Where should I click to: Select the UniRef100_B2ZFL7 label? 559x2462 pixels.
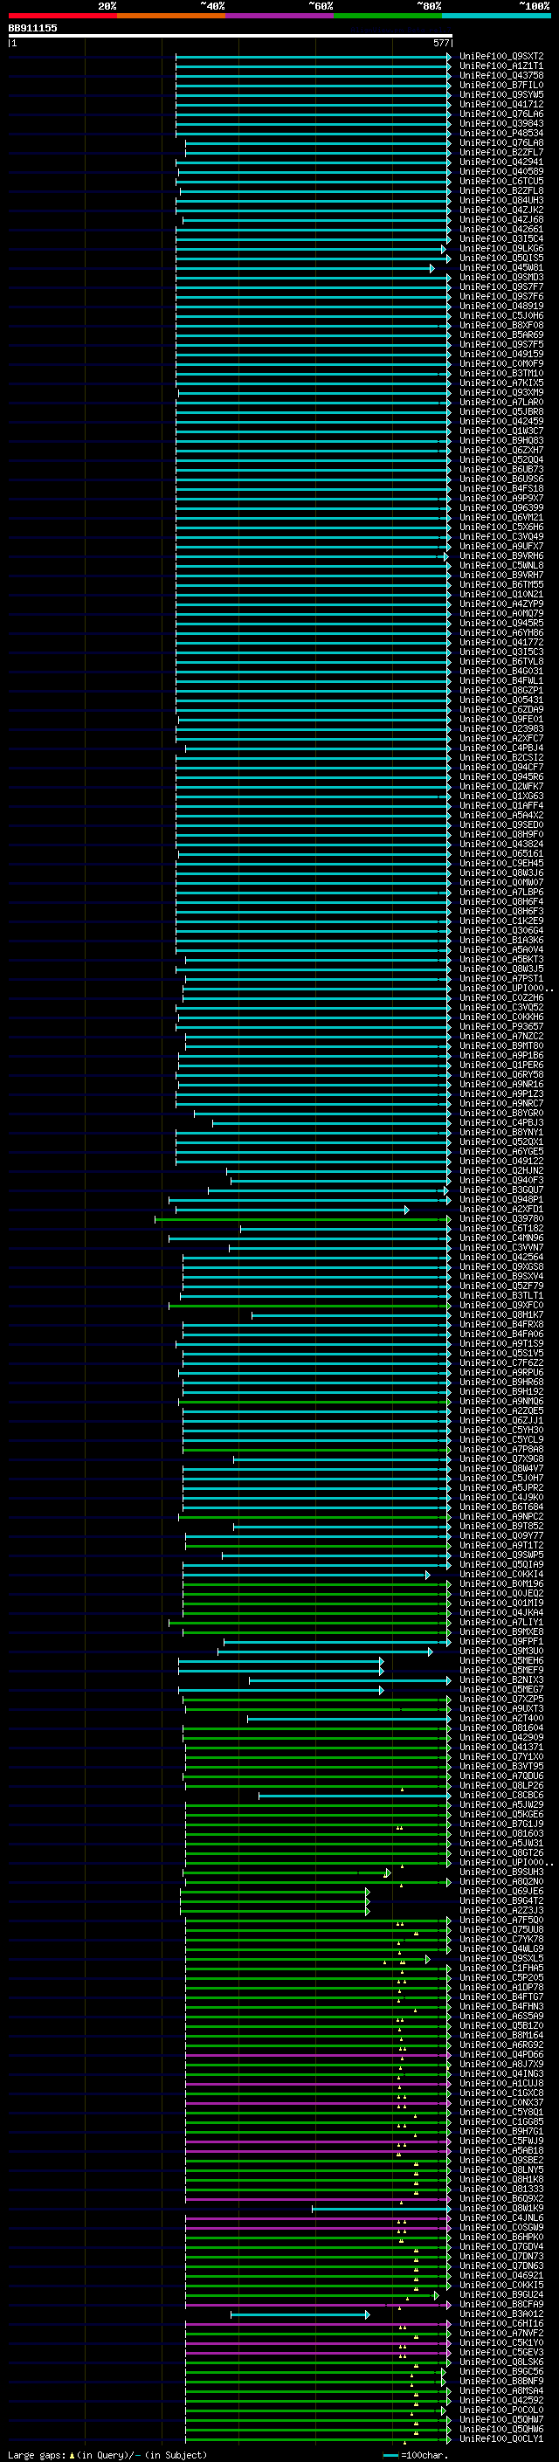pos(501,152)
